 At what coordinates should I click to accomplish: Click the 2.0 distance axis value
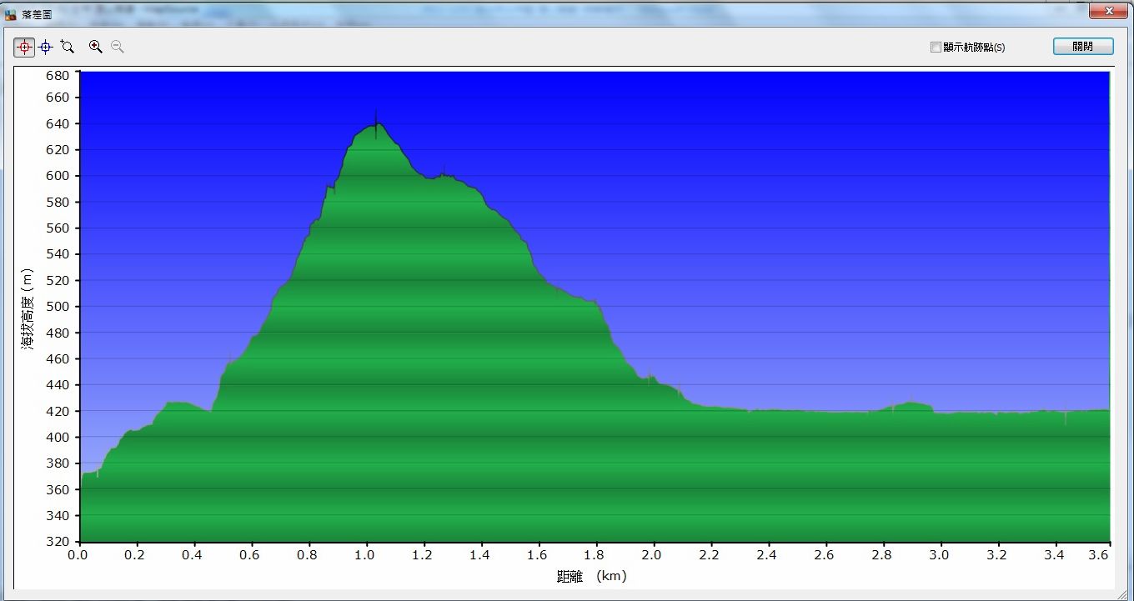653,554
